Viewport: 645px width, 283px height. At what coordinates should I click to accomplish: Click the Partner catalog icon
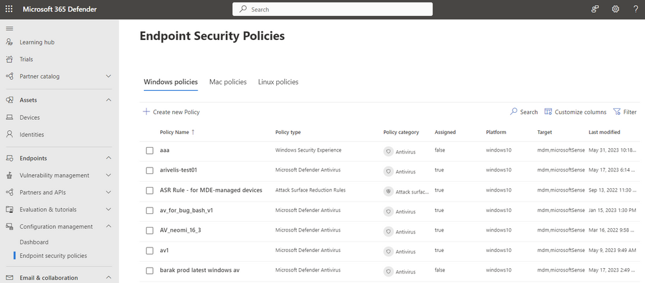click(x=10, y=77)
